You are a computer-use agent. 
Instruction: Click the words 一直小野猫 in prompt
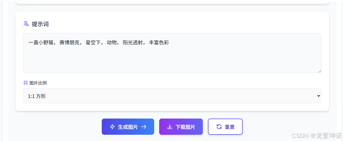pyautogui.click(x=41, y=43)
